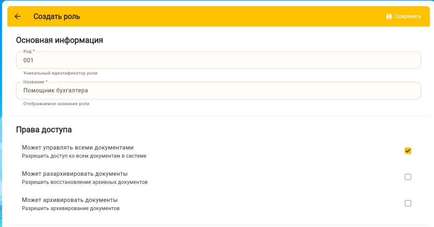
Task: Click the floating Название * field label
Action: pyautogui.click(x=35, y=82)
